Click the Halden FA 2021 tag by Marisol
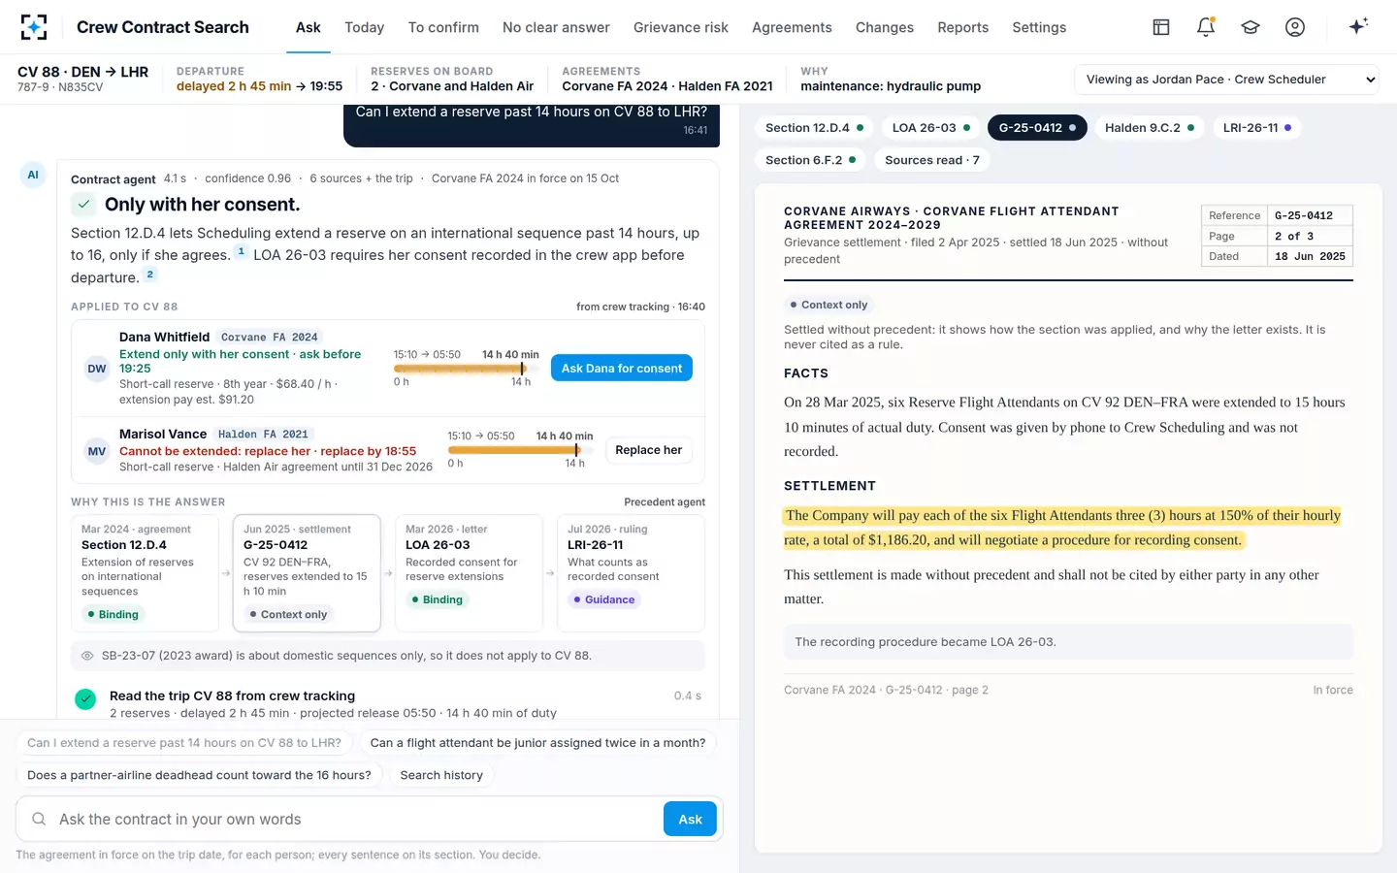The width and height of the screenshot is (1397, 873). point(263,435)
